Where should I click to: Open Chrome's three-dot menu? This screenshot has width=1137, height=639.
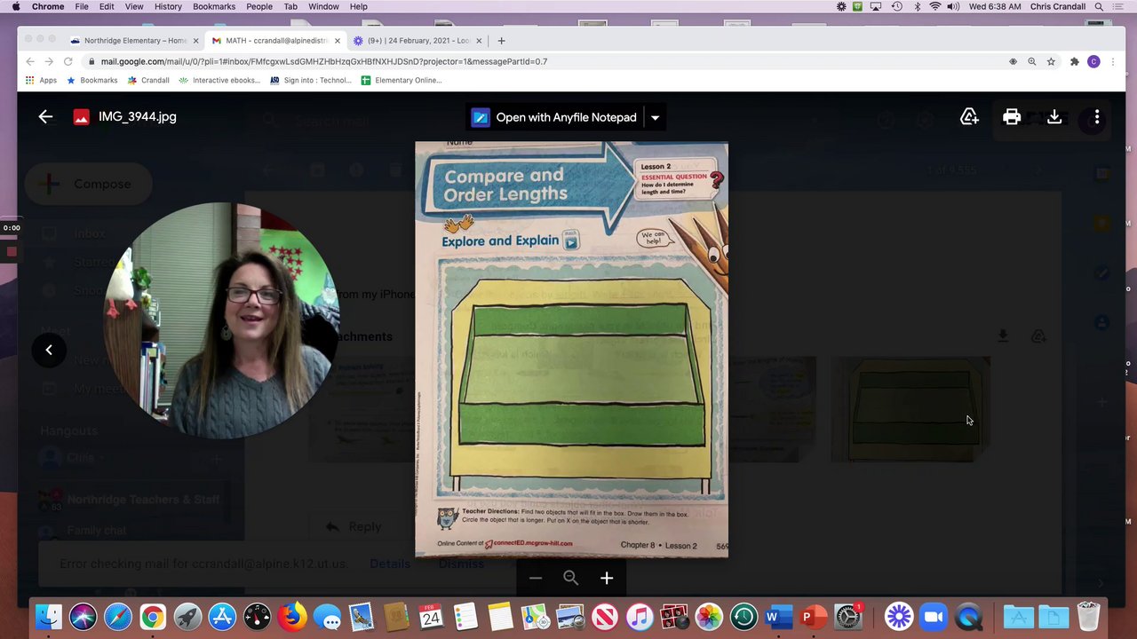point(1113,61)
